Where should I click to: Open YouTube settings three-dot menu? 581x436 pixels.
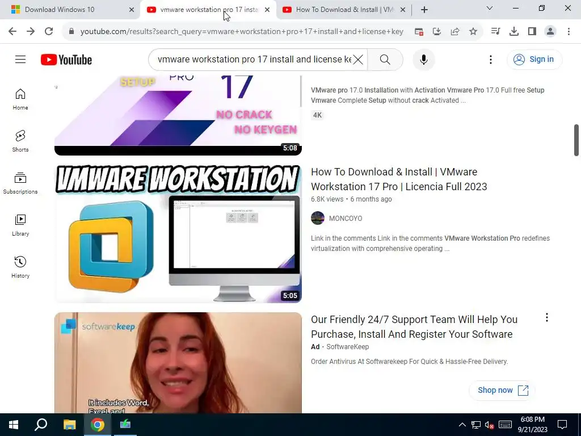491,59
